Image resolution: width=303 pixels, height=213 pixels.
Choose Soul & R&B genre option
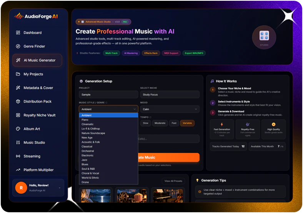pos(108,169)
